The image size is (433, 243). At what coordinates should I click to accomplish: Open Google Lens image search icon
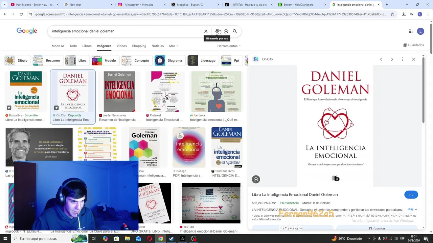tap(226, 31)
